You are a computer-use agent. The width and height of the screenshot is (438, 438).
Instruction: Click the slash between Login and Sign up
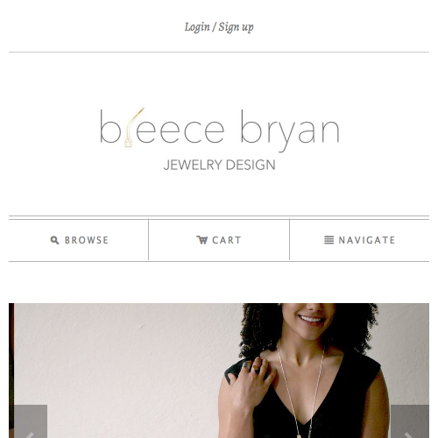(x=214, y=27)
